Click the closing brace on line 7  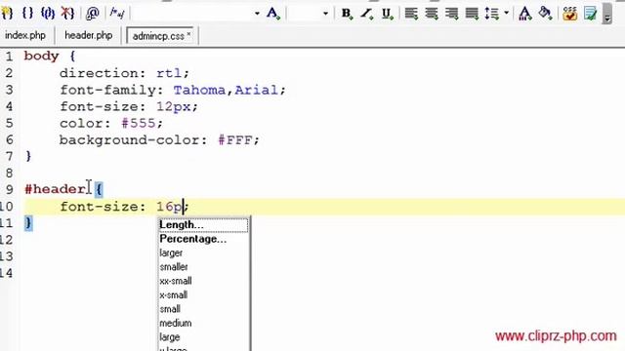point(28,156)
